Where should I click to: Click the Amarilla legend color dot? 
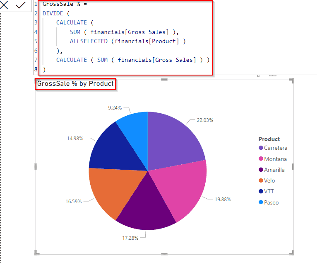coord(261,170)
